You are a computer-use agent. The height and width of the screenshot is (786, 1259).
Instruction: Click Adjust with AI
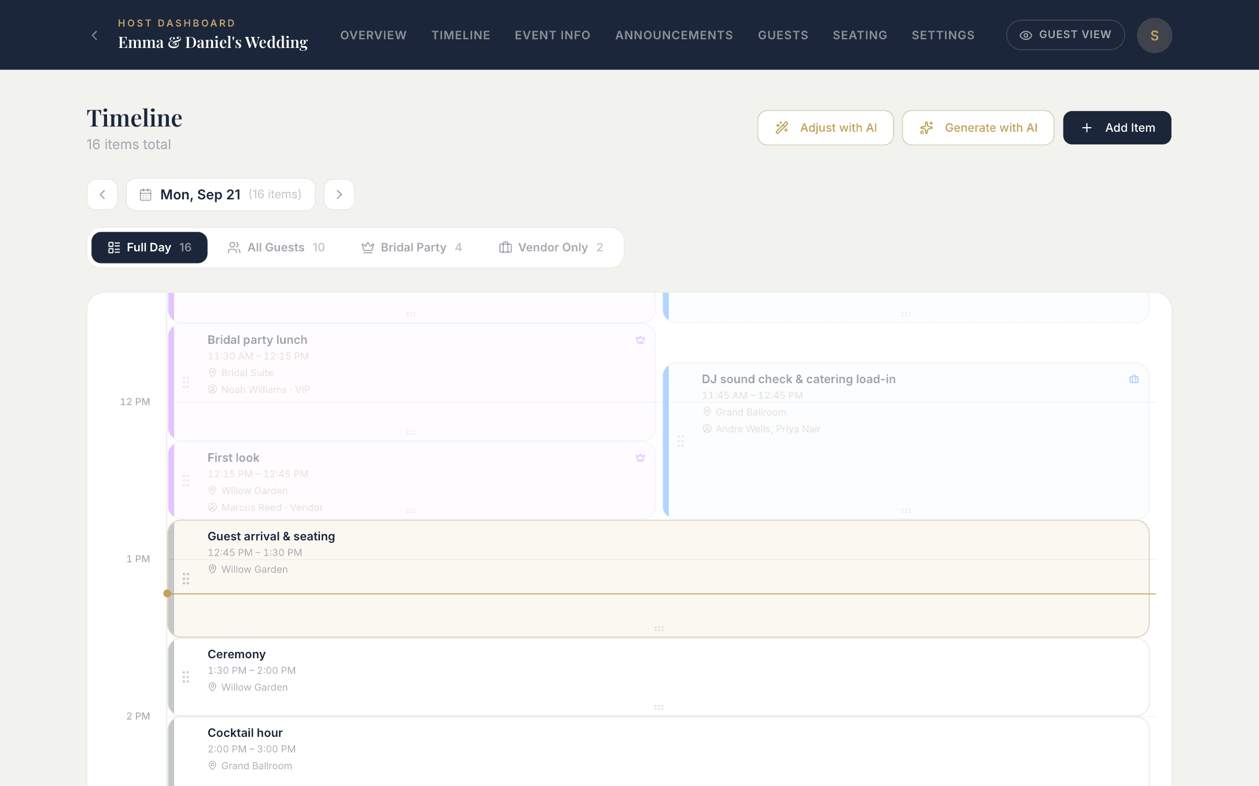826,128
